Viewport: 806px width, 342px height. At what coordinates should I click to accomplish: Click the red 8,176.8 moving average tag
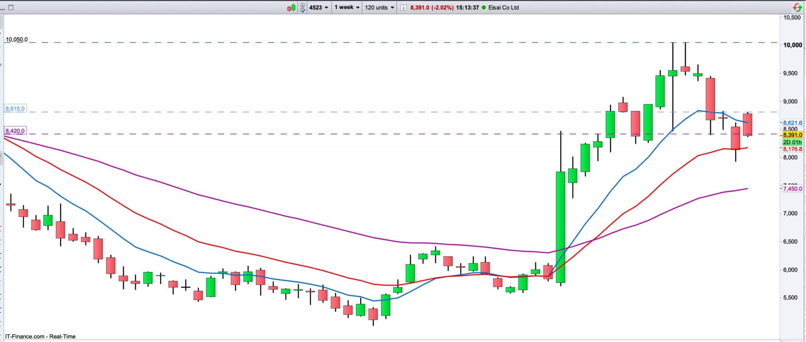[792, 149]
